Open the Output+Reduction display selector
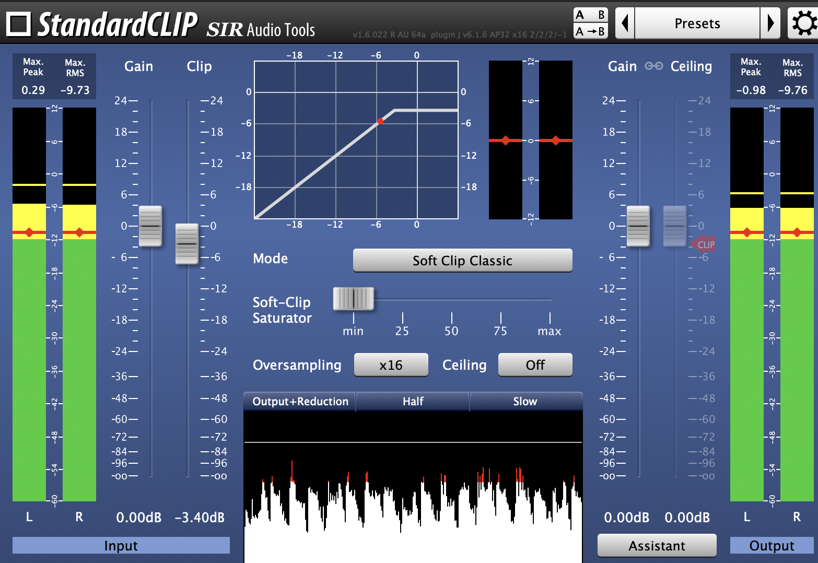This screenshot has height=563, width=818. point(300,401)
